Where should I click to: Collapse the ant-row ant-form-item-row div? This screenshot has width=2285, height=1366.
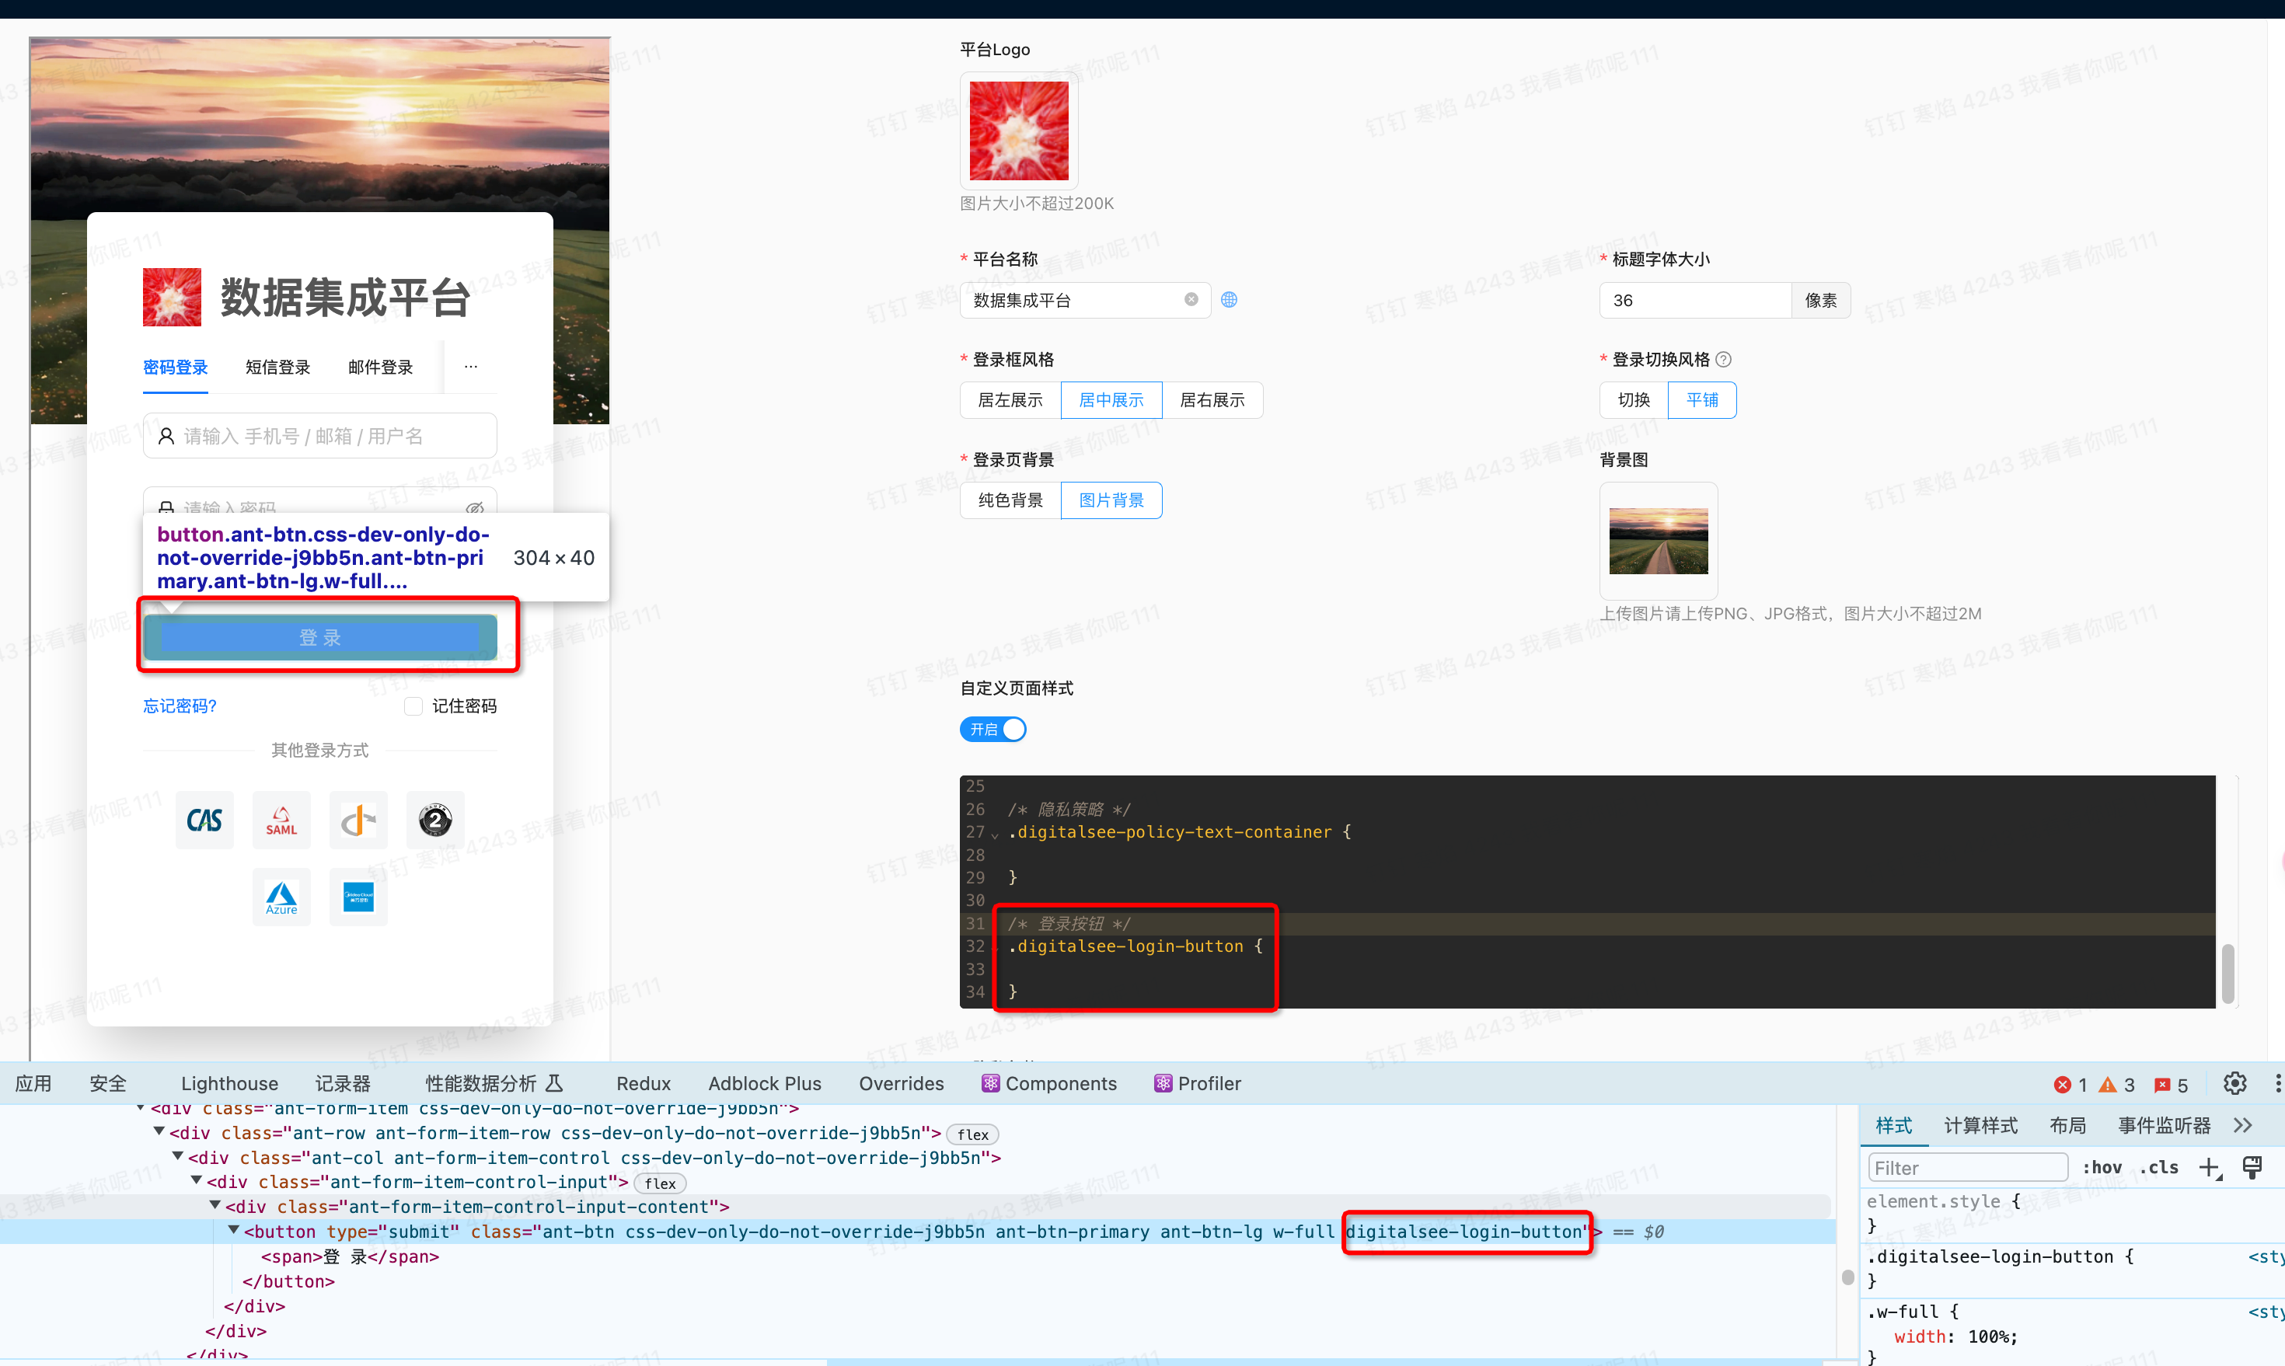[x=159, y=1131]
